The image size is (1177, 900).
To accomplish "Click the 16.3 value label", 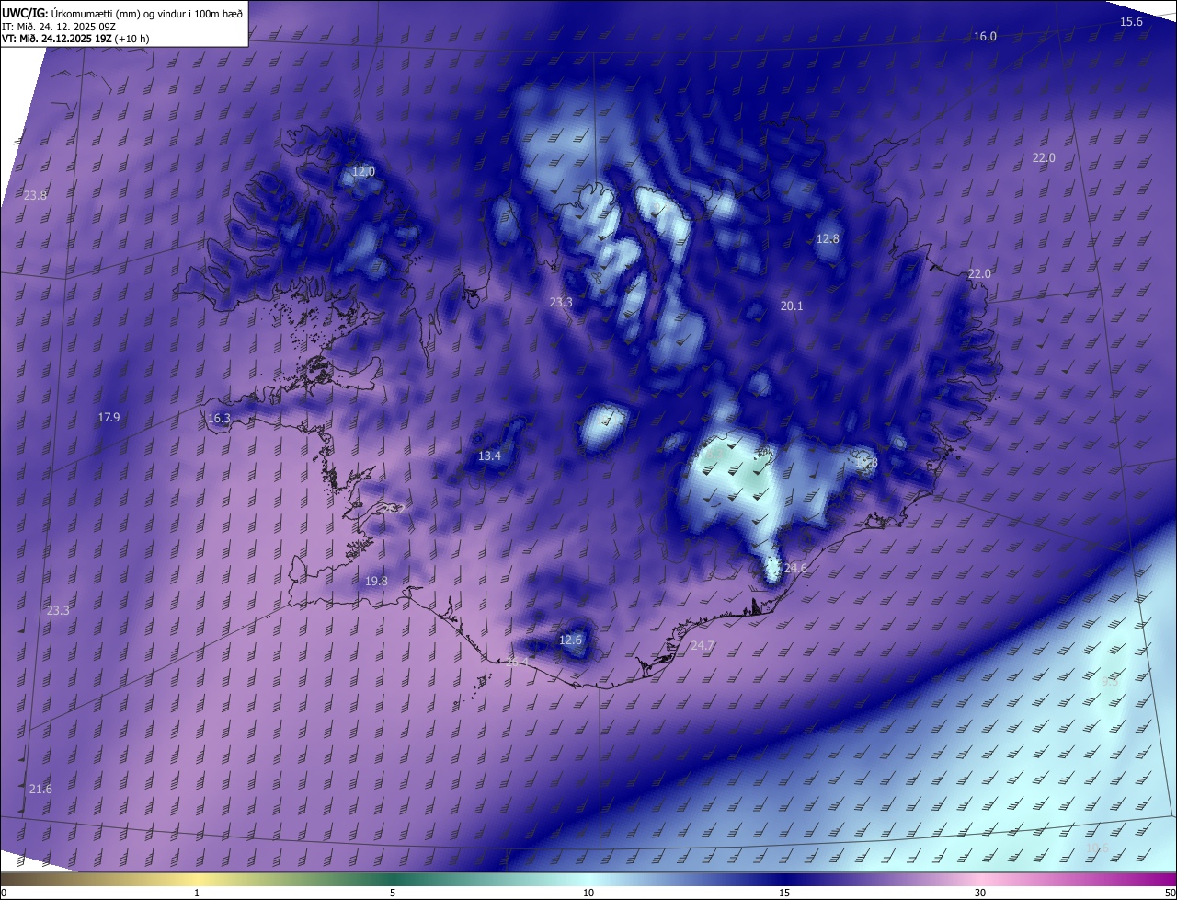I will [219, 418].
